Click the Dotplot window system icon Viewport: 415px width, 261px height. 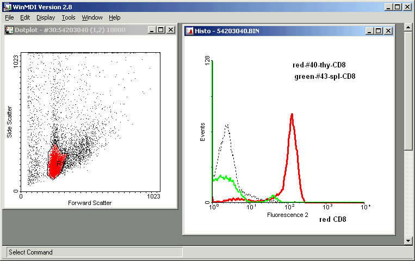click(9, 30)
